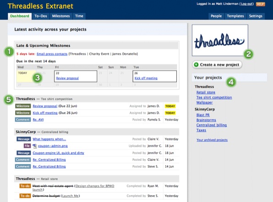273x202 pixels.
Task: Click the Threadless logo image
Action: pos(220,40)
